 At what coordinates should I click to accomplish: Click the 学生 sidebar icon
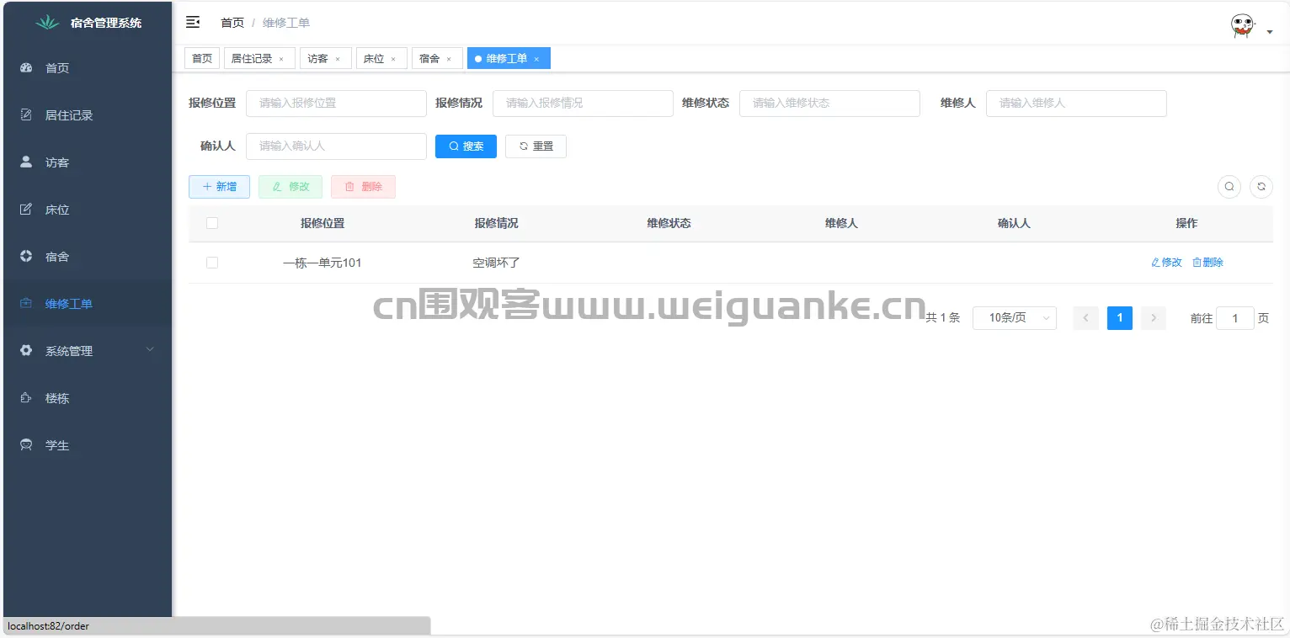tap(26, 445)
